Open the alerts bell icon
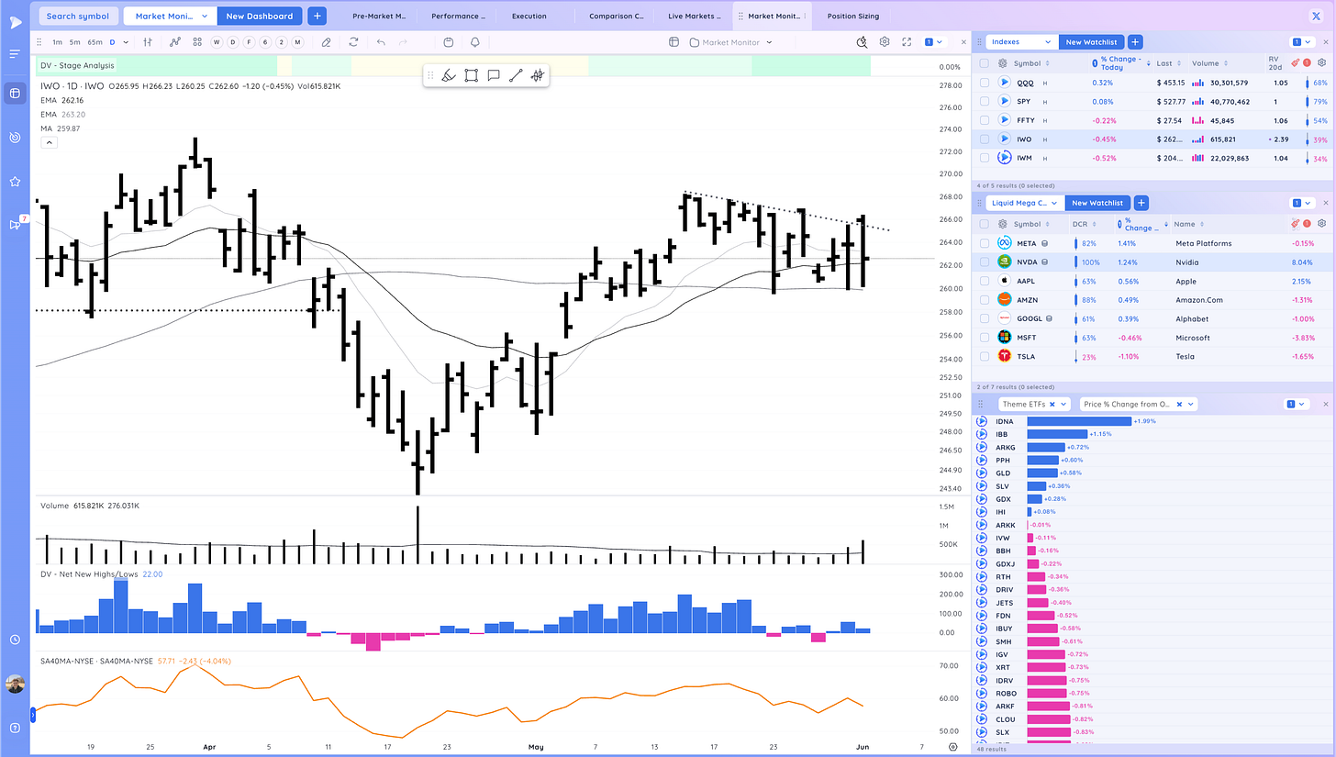1336x757 pixels. tap(475, 42)
